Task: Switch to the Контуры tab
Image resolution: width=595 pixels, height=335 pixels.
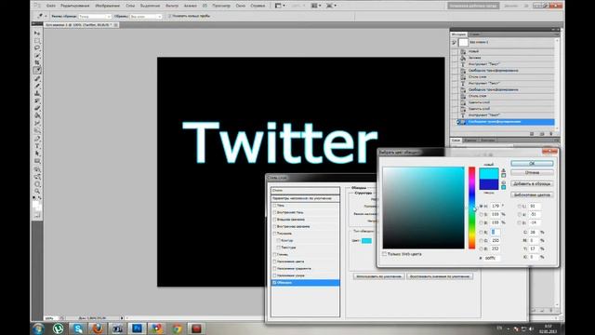Action: pos(487,141)
